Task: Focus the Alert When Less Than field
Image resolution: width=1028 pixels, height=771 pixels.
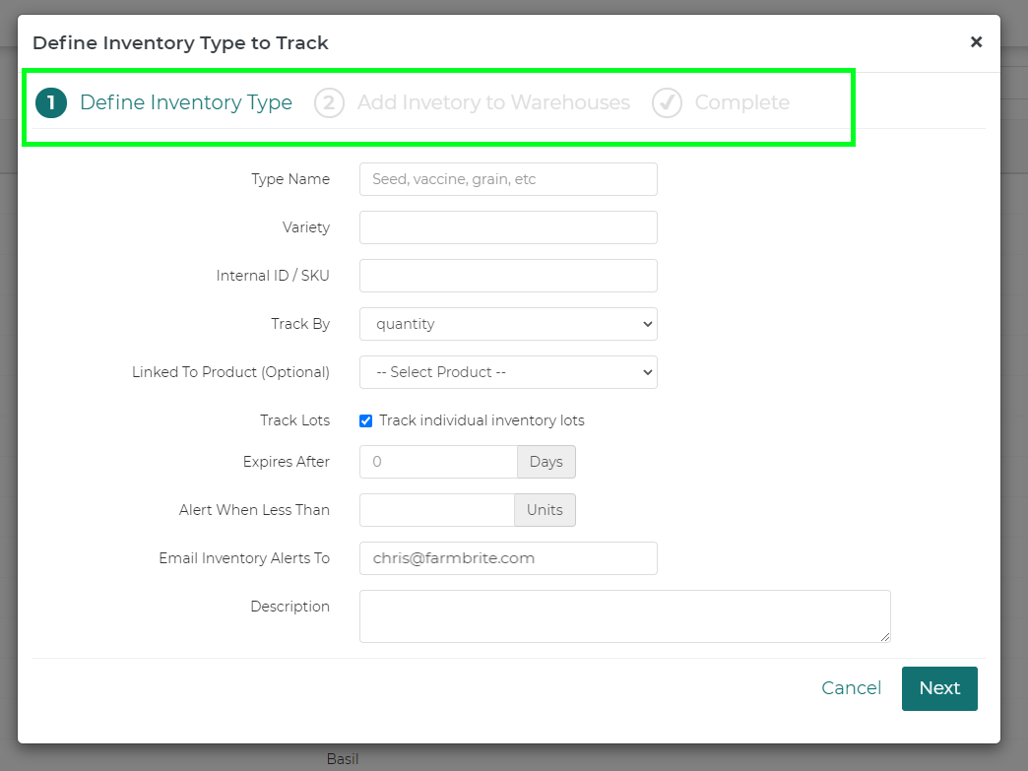Action: pos(436,510)
